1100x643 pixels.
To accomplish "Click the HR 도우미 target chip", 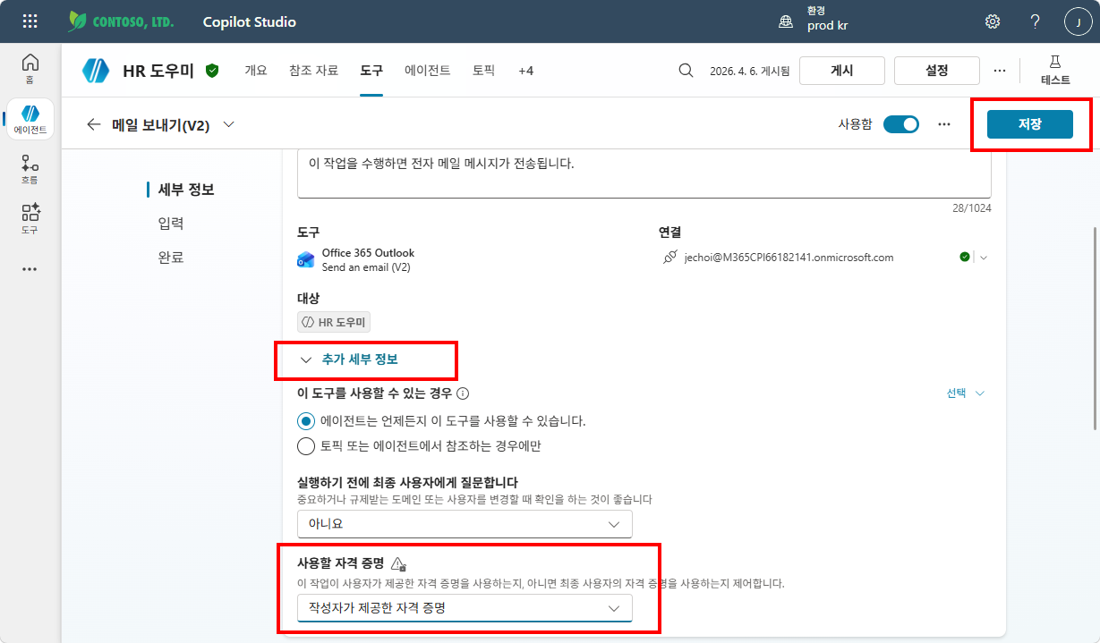I will (x=334, y=322).
